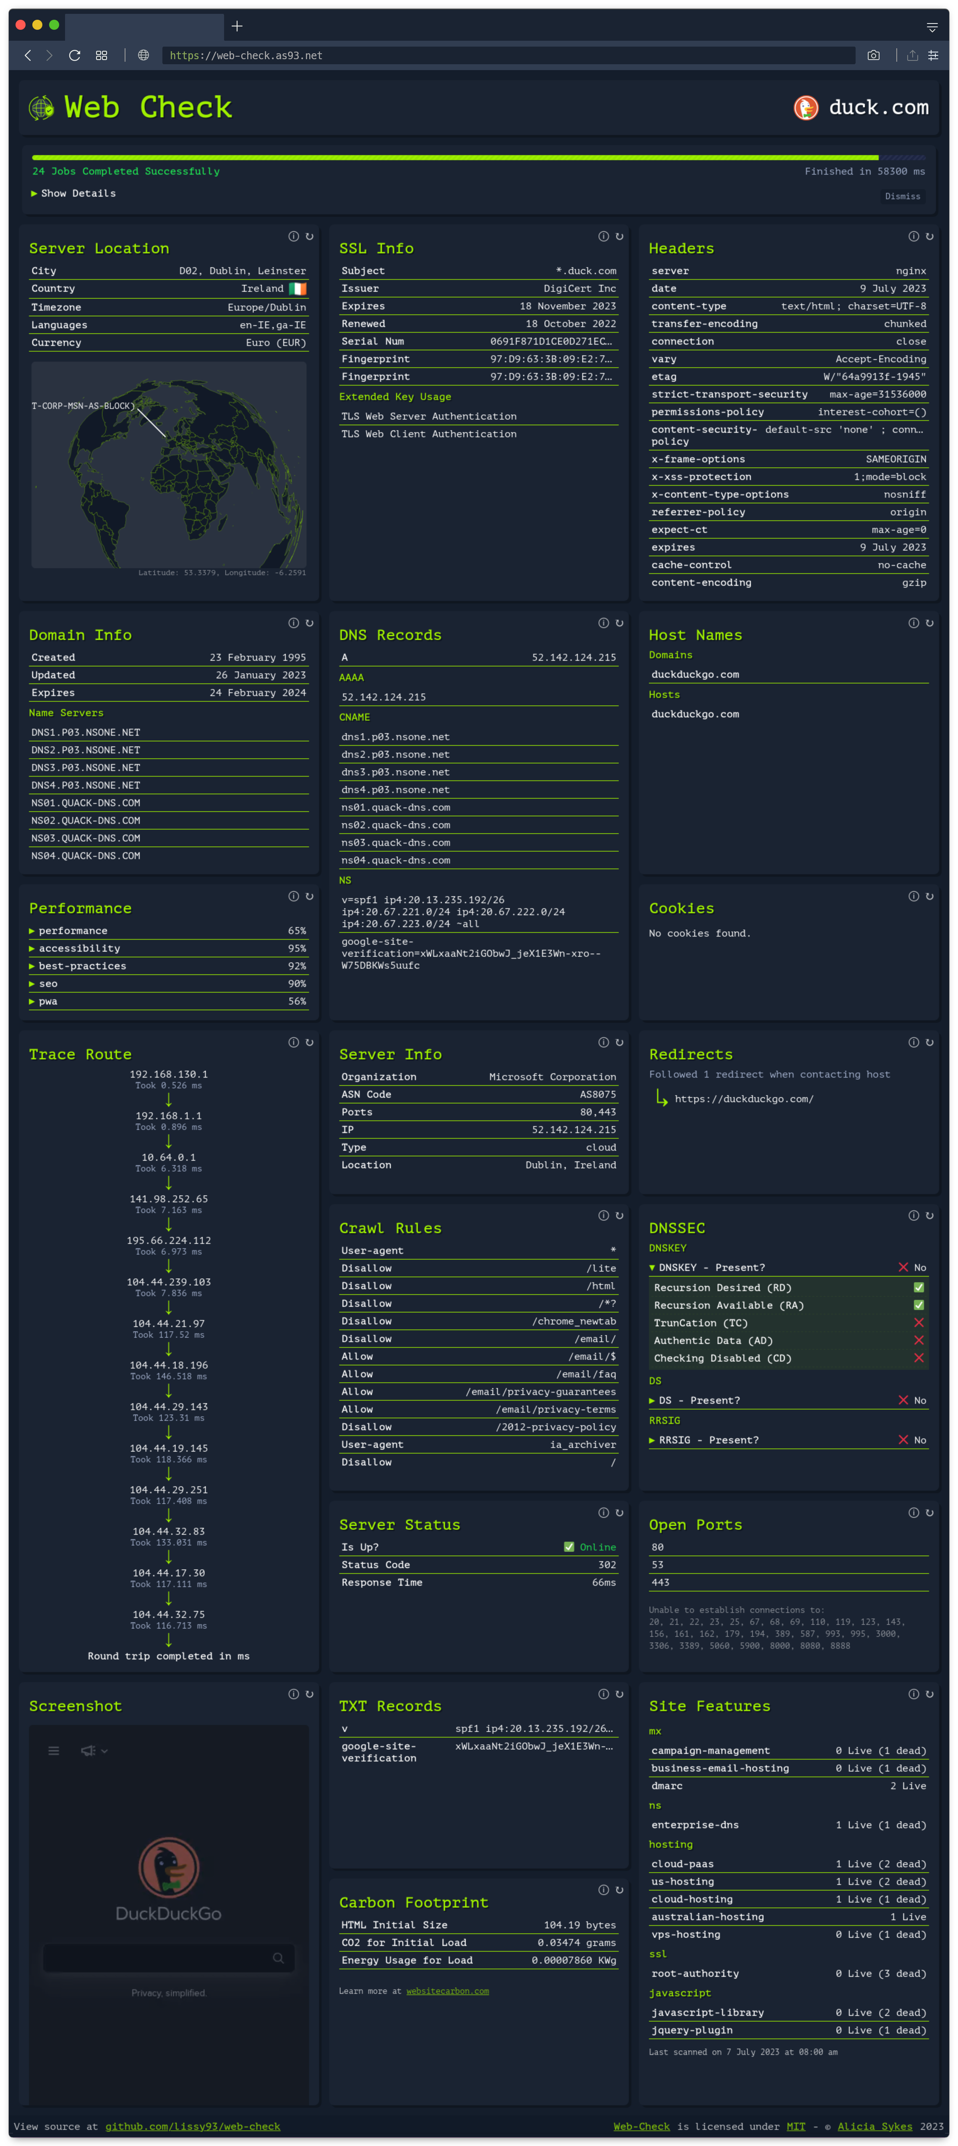
Task: Open info icon on Open Ports card
Action: pos(913,1513)
